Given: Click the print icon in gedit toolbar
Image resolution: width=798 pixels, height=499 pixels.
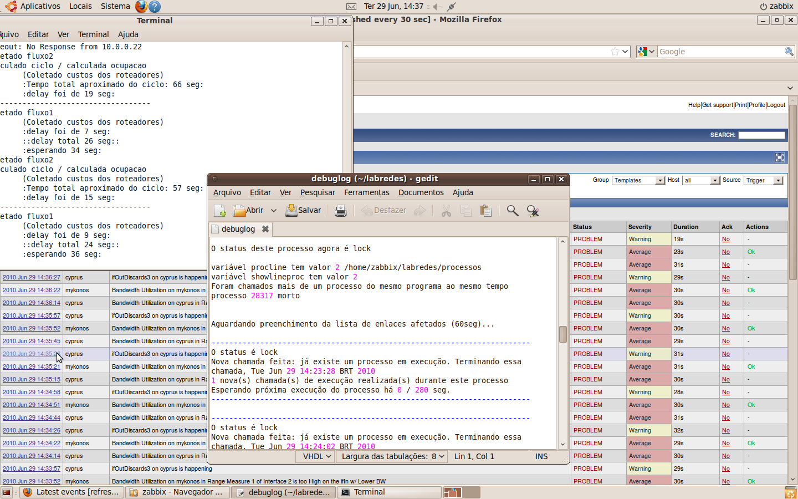Looking at the screenshot, I should pyautogui.click(x=341, y=211).
